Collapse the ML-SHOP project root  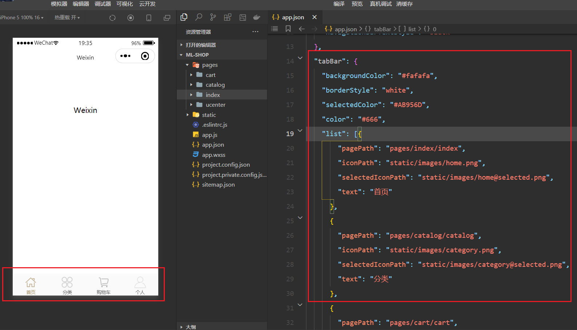click(x=222, y=55)
